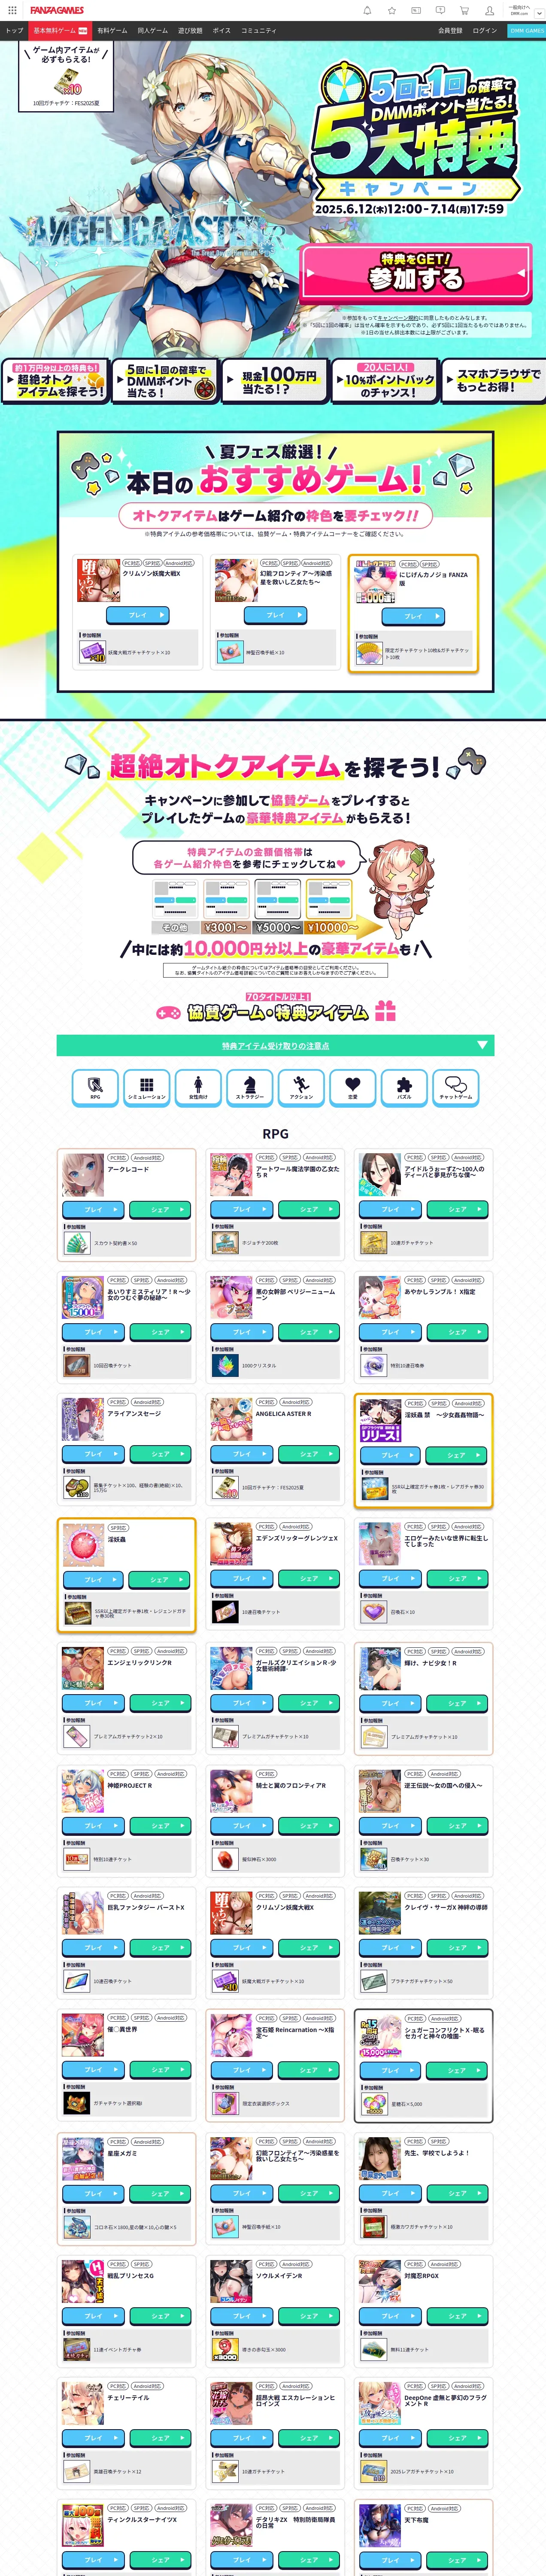Select the シミュレーション category icon

146,1087
